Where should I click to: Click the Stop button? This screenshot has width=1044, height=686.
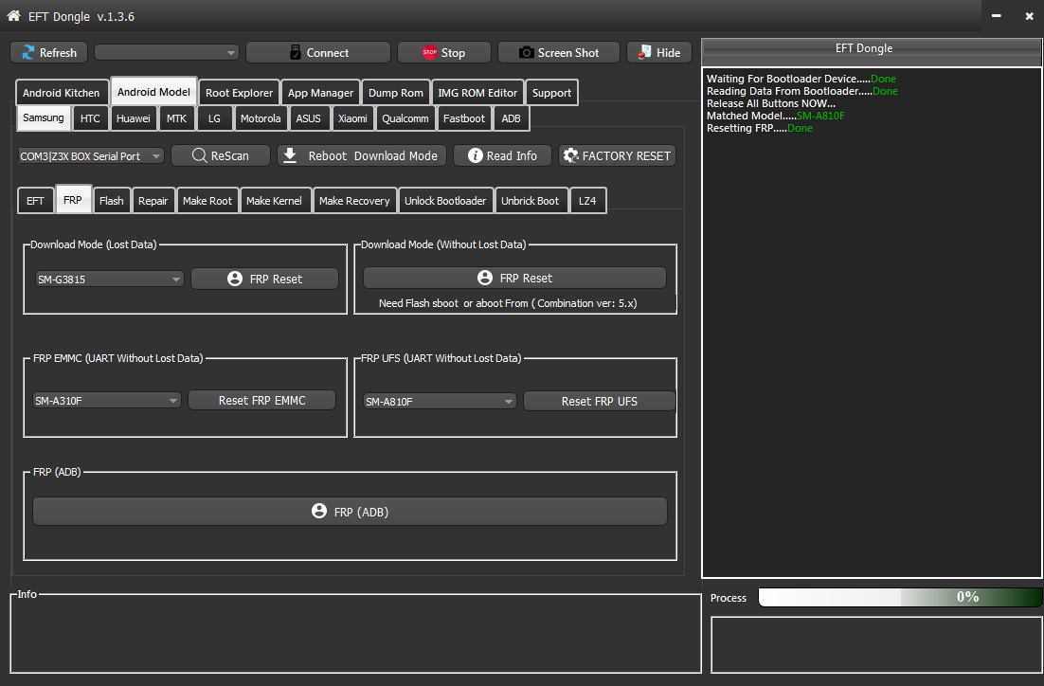click(x=444, y=53)
